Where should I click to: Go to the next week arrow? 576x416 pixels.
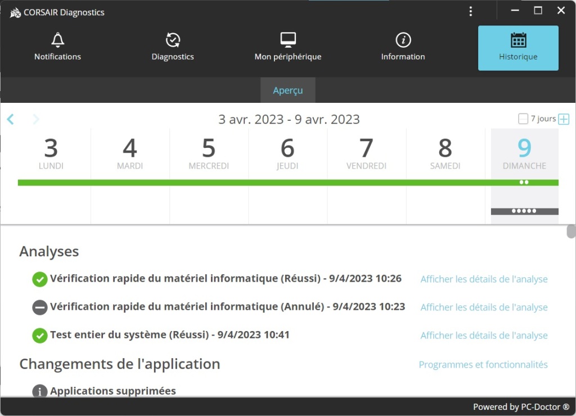click(x=36, y=119)
